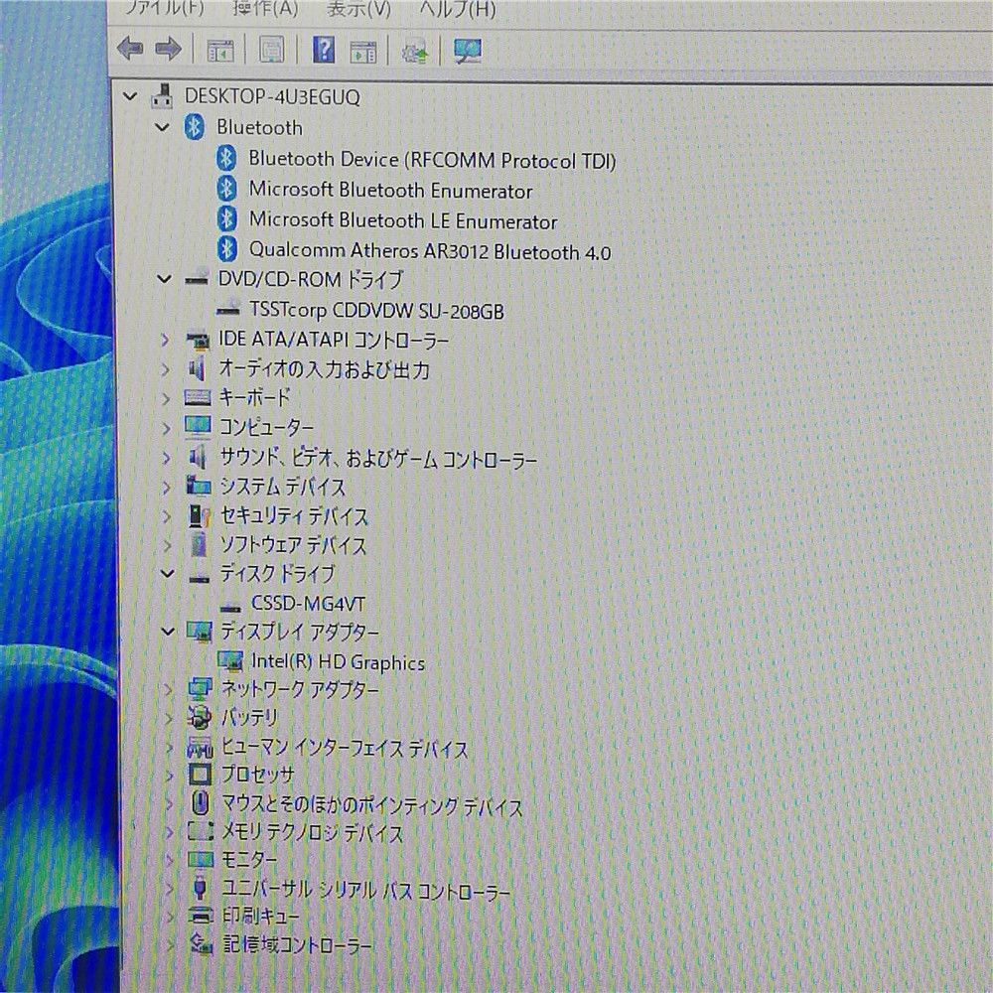Select the DESKTOP-4U3EGUQ computer name
993x993 pixels.
[272, 97]
